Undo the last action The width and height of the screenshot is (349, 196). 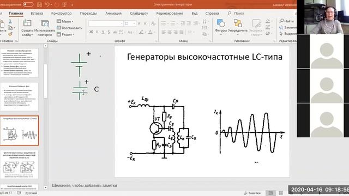pos(47,4)
